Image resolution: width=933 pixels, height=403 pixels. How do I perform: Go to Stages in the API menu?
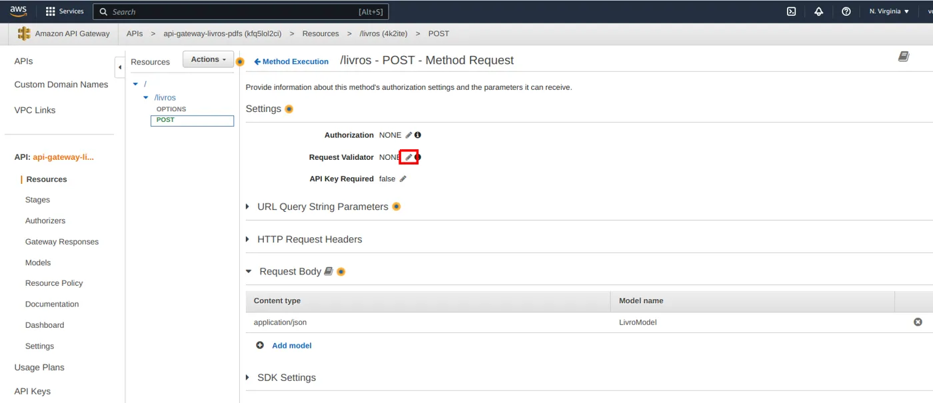point(37,200)
